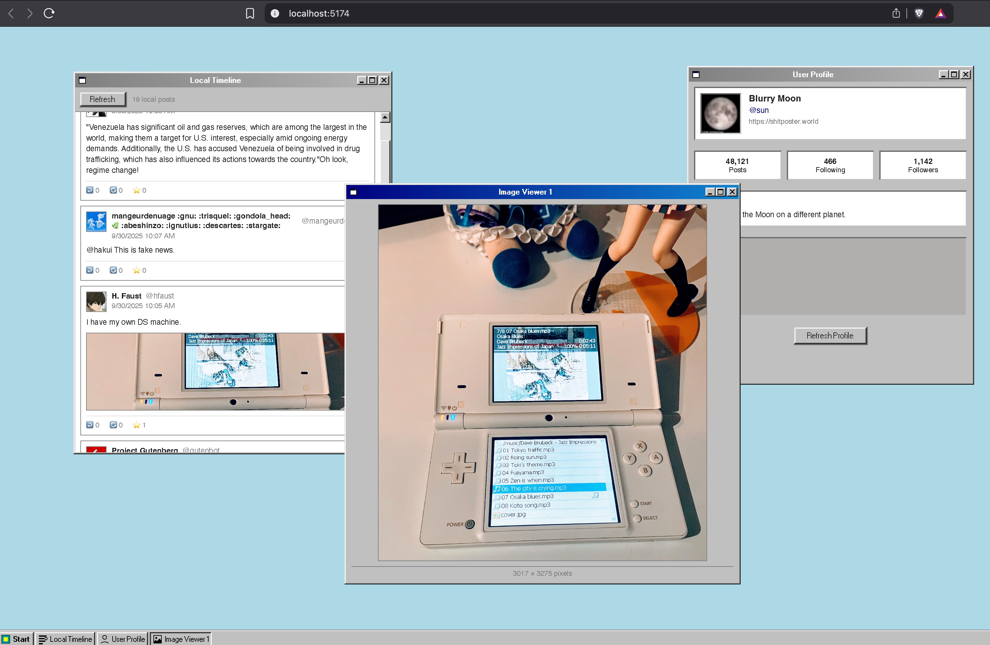This screenshot has width=990, height=645.
Task: Click reply icon on mangeurdenuage's post
Action: coord(89,270)
